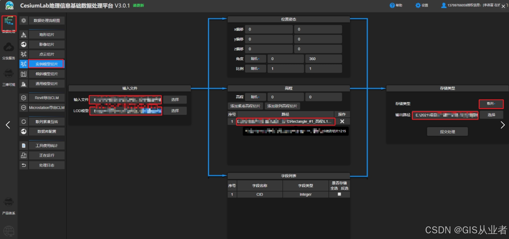Collapse sidebar with left chevron arrow
509x239 pixels.
(x=8, y=125)
